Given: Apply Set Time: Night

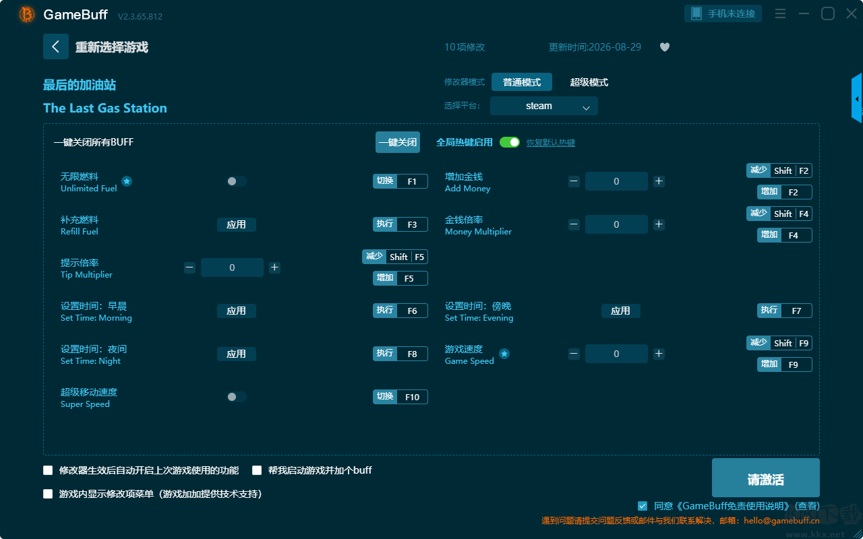Looking at the screenshot, I should (x=237, y=354).
